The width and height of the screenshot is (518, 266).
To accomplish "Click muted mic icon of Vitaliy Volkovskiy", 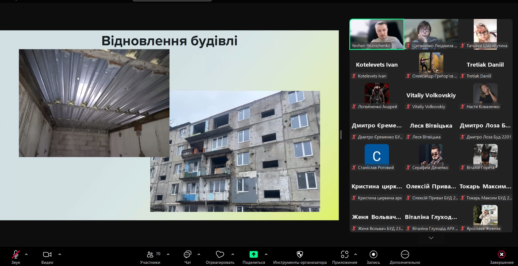I will point(408,107).
